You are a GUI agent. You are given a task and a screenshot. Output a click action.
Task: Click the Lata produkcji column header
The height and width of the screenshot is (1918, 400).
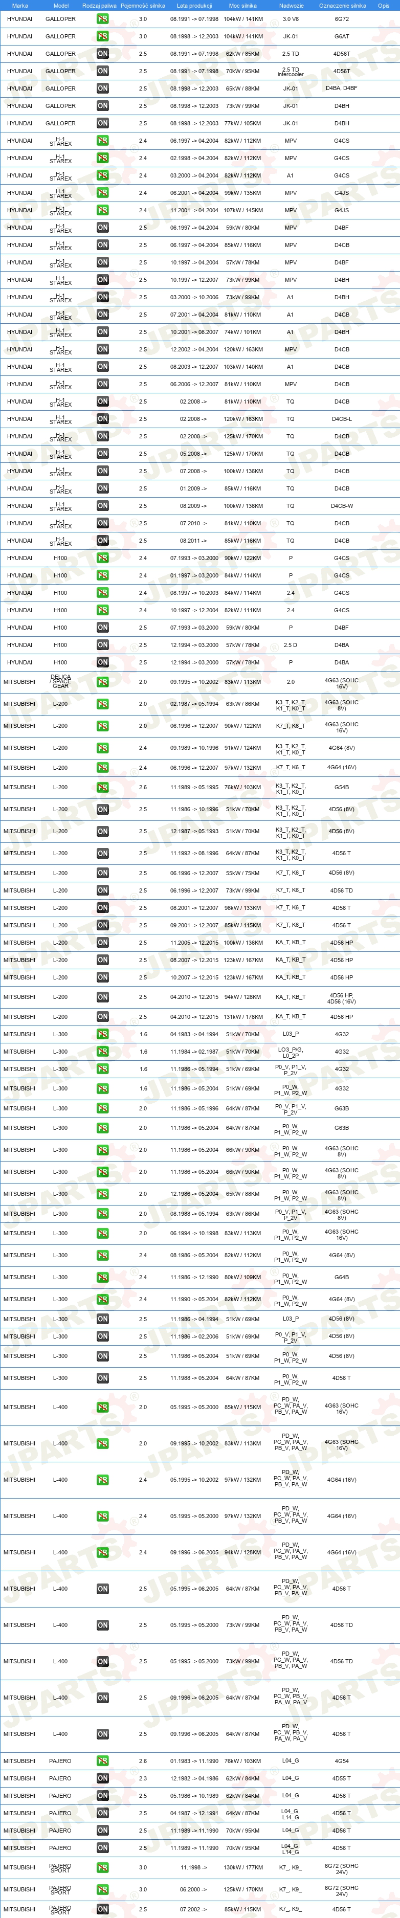point(194,5)
